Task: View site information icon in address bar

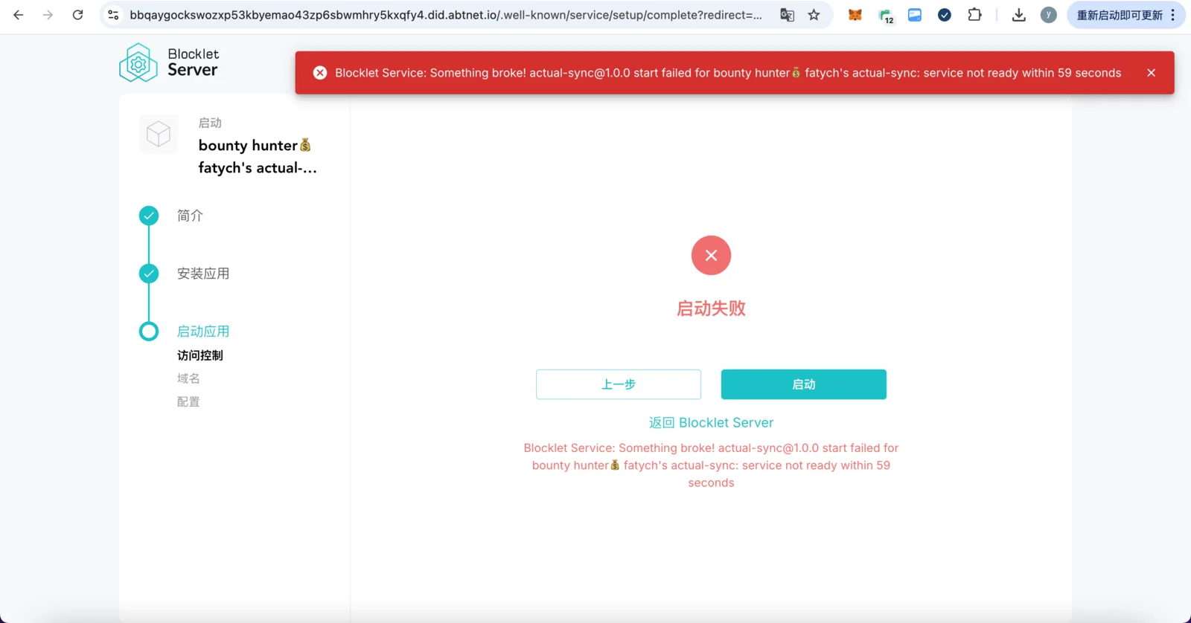Action: 113,15
